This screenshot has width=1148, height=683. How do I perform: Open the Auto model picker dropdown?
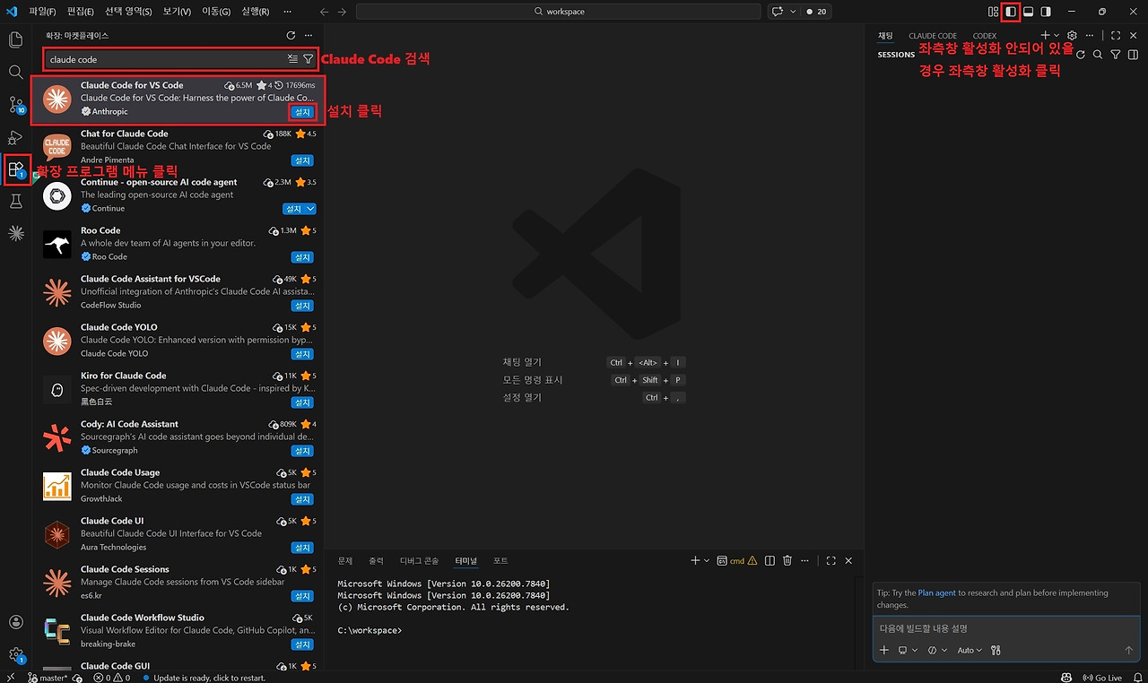tap(970, 650)
